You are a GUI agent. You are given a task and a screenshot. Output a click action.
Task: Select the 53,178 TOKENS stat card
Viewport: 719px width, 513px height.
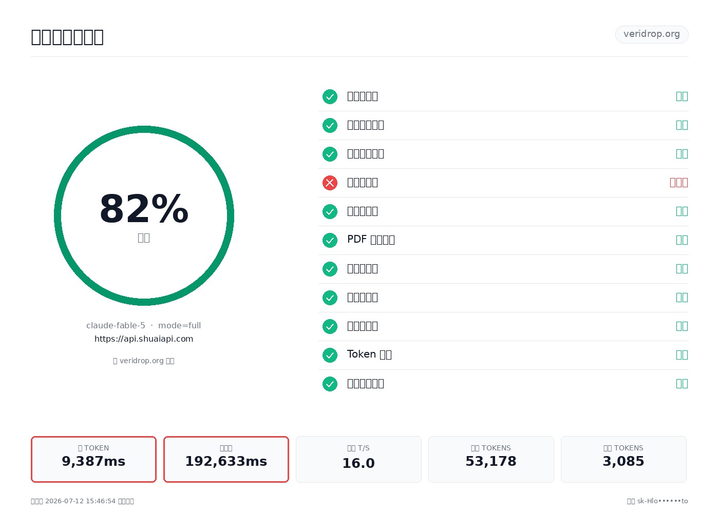click(491, 459)
